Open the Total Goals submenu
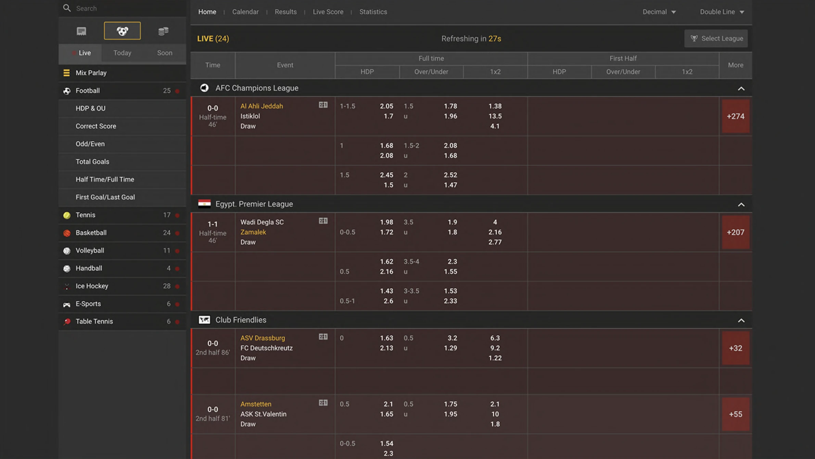The width and height of the screenshot is (815, 459). tap(123, 162)
